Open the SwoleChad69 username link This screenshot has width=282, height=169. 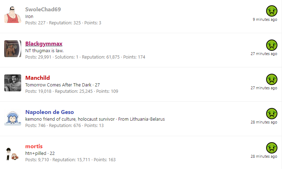pyautogui.click(x=43, y=9)
